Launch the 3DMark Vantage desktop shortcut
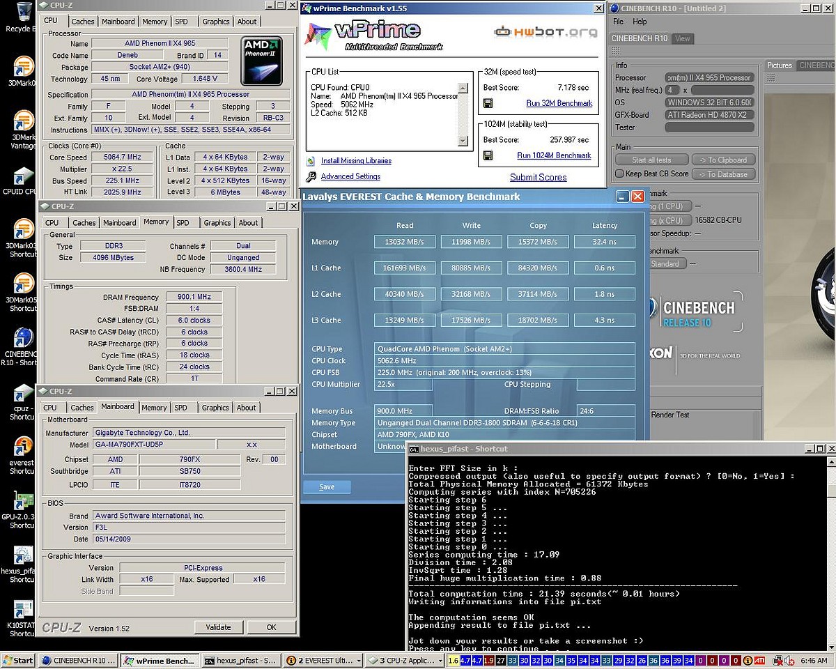The height and width of the screenshot is (669, 836). coord(24,121)
